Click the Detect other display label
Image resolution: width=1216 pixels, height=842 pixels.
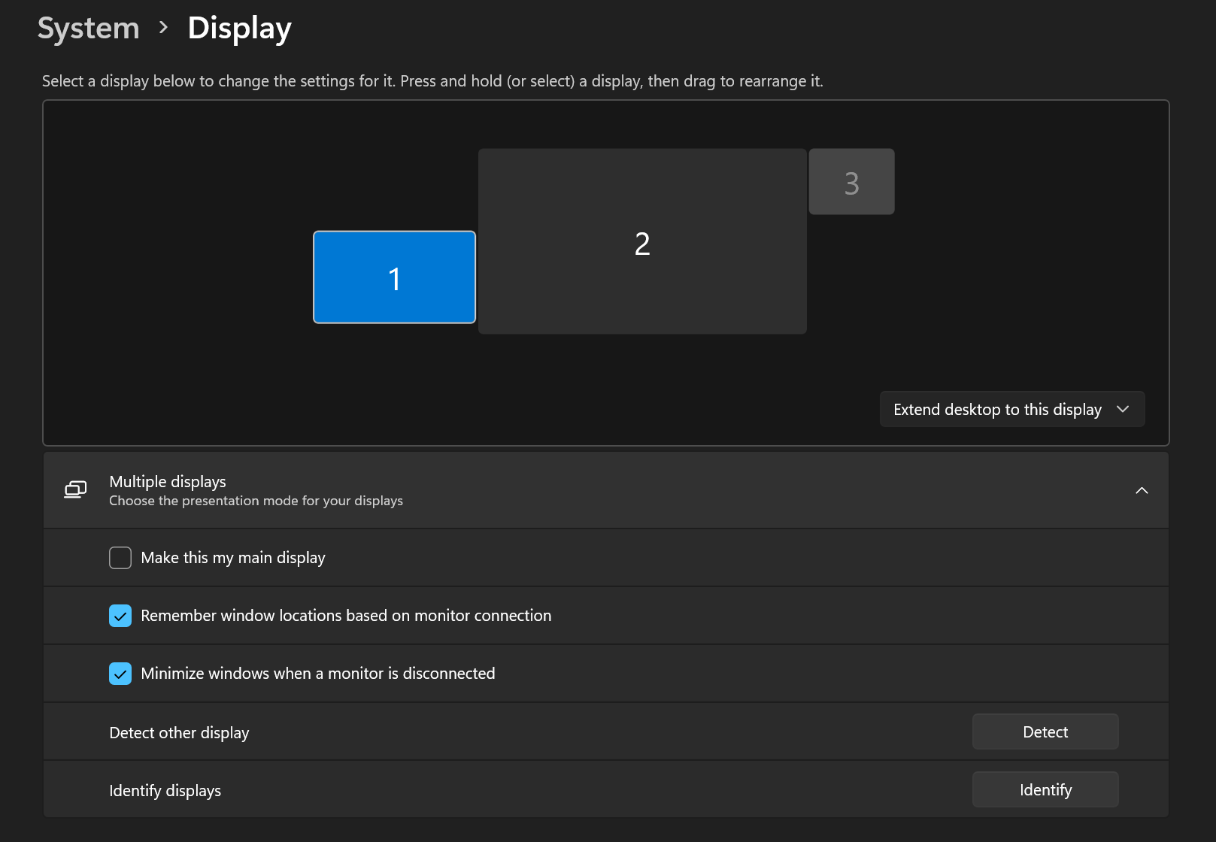point(179,732)
